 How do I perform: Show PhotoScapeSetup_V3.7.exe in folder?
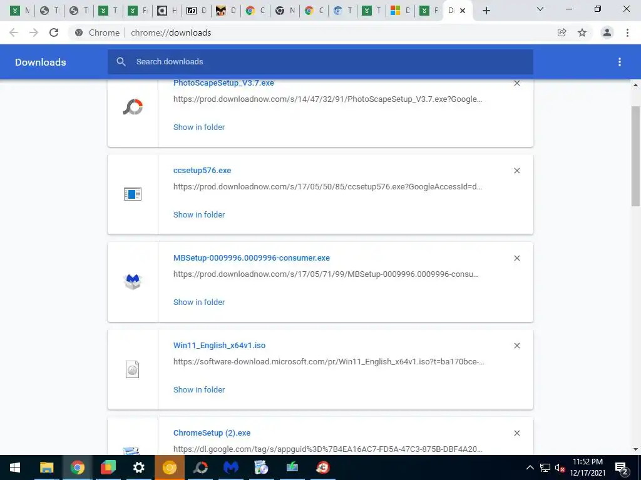pyautogui.click(x=199, y=127)
